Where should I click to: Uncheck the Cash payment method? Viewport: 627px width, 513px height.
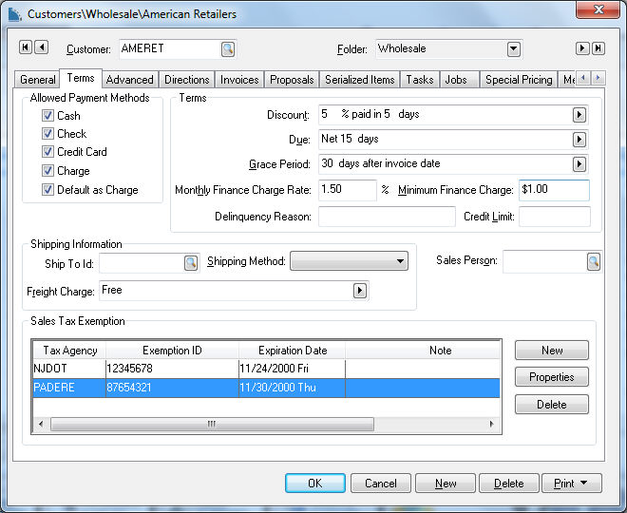point(47,115)
